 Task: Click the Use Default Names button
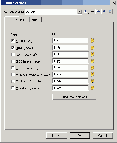[74, 97]
